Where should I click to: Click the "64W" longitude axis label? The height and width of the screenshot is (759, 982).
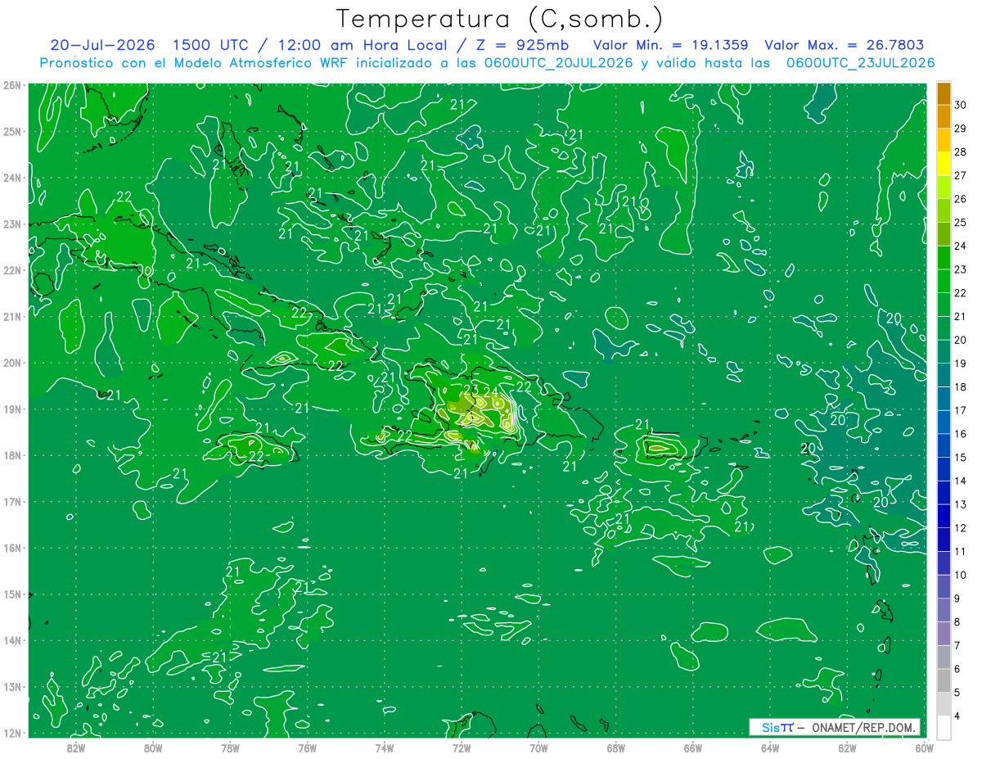(771, 748)
